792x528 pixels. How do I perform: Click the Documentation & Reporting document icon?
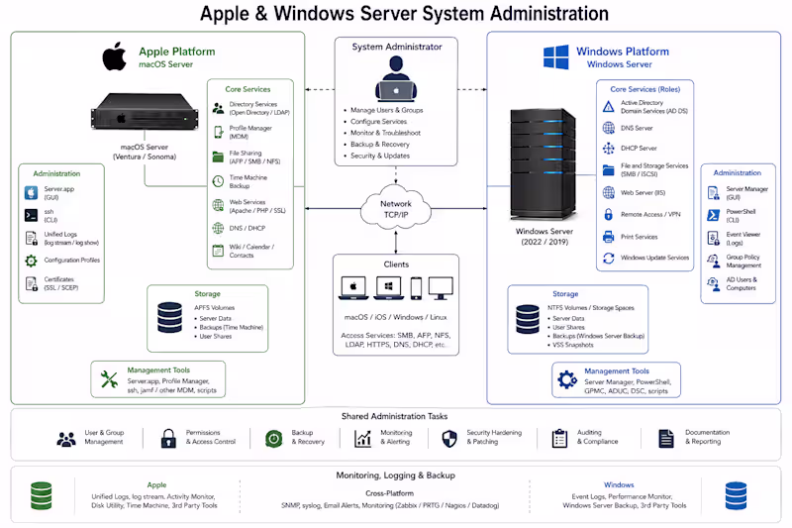[x=666, y=439]
